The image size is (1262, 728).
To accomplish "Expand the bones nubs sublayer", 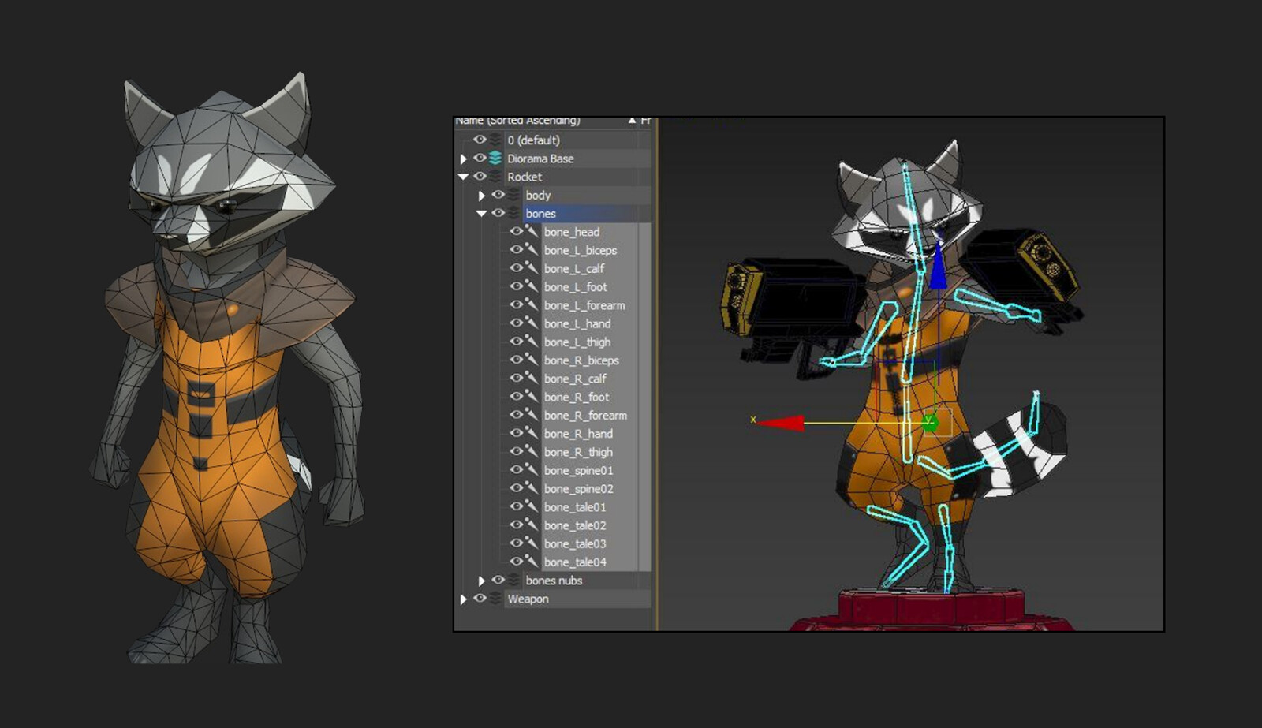I will (482, 581).
